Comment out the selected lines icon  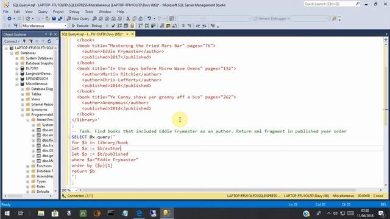[x=183, y=26]
